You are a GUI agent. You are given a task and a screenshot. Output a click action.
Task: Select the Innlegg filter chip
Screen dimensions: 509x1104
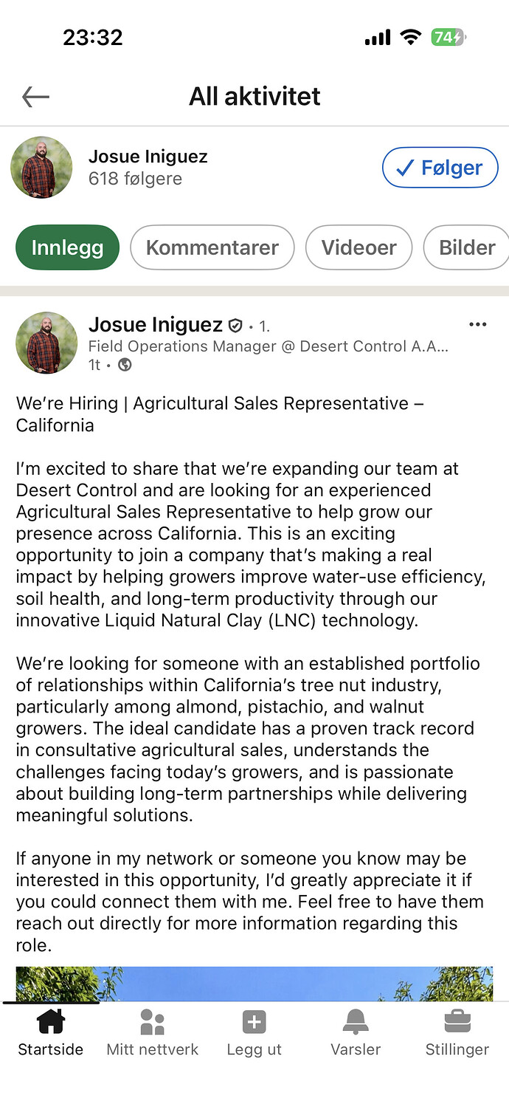point(67,247)
